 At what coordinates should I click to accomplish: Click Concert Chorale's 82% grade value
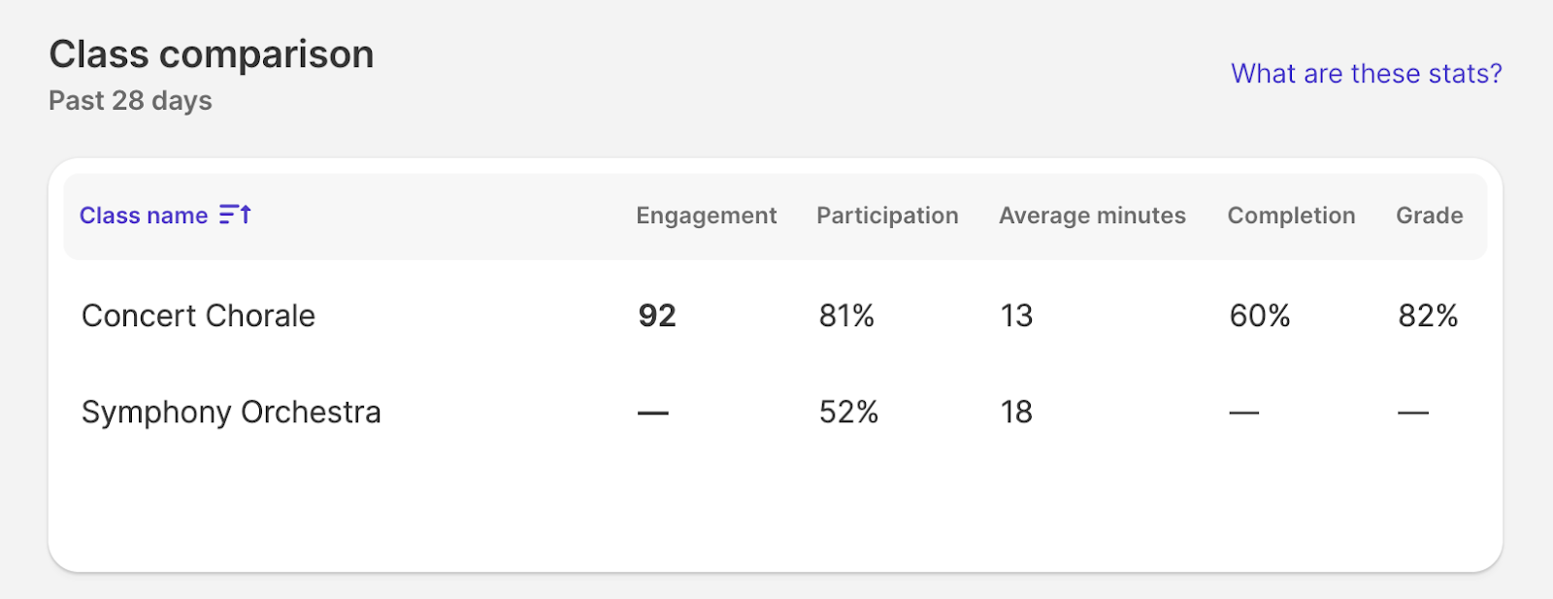[x=1428, y=316]
